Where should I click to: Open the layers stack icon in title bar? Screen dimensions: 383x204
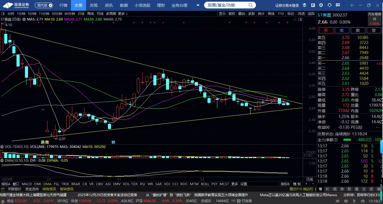click(x=305, y=5)
